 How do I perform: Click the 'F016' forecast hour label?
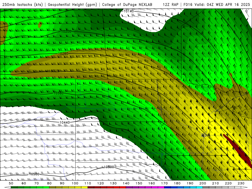[188, 4]
